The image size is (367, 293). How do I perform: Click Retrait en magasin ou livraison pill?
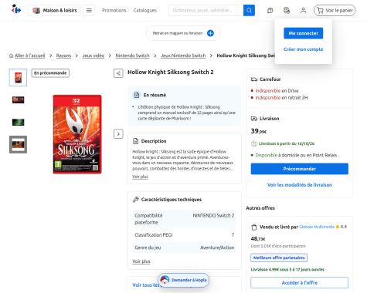pos(183,33)
